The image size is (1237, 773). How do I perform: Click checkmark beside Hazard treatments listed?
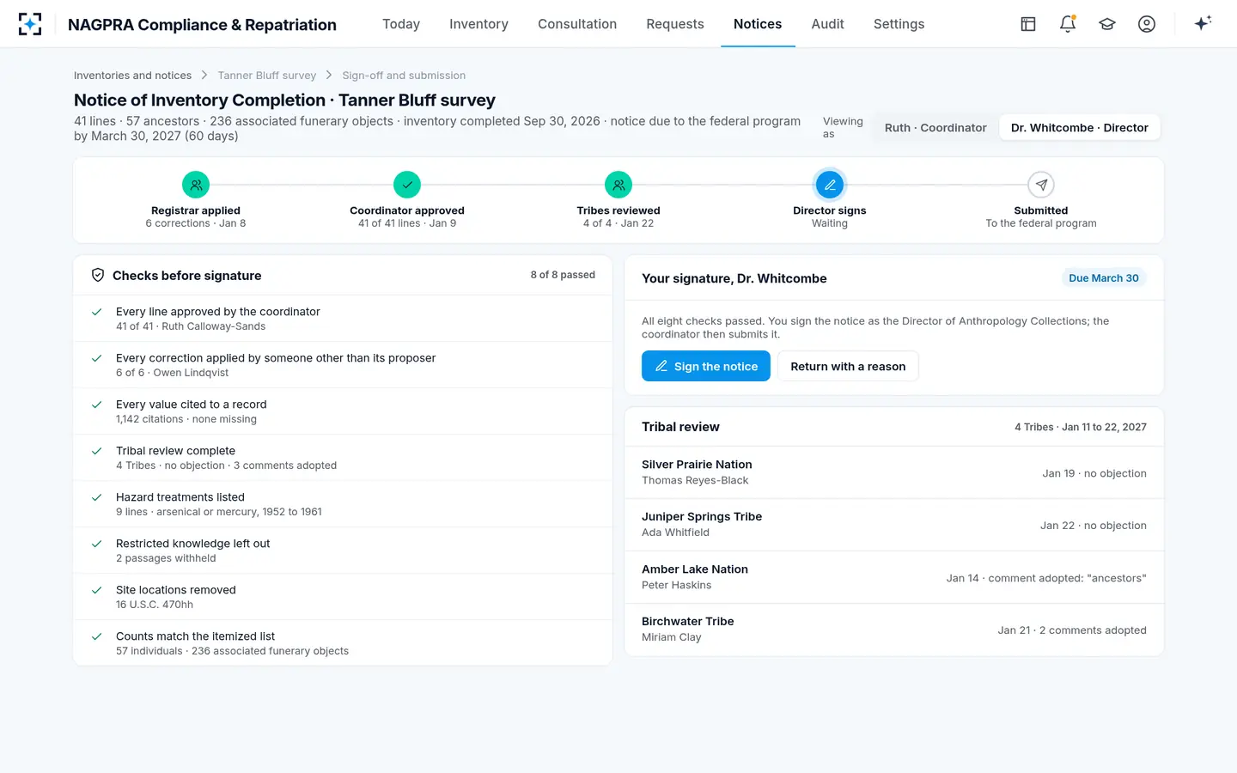point(97,497)
